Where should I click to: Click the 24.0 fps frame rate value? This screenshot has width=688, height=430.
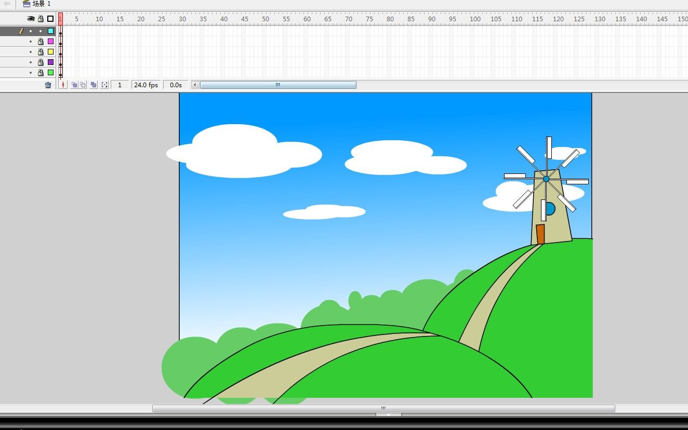point(146,85)
